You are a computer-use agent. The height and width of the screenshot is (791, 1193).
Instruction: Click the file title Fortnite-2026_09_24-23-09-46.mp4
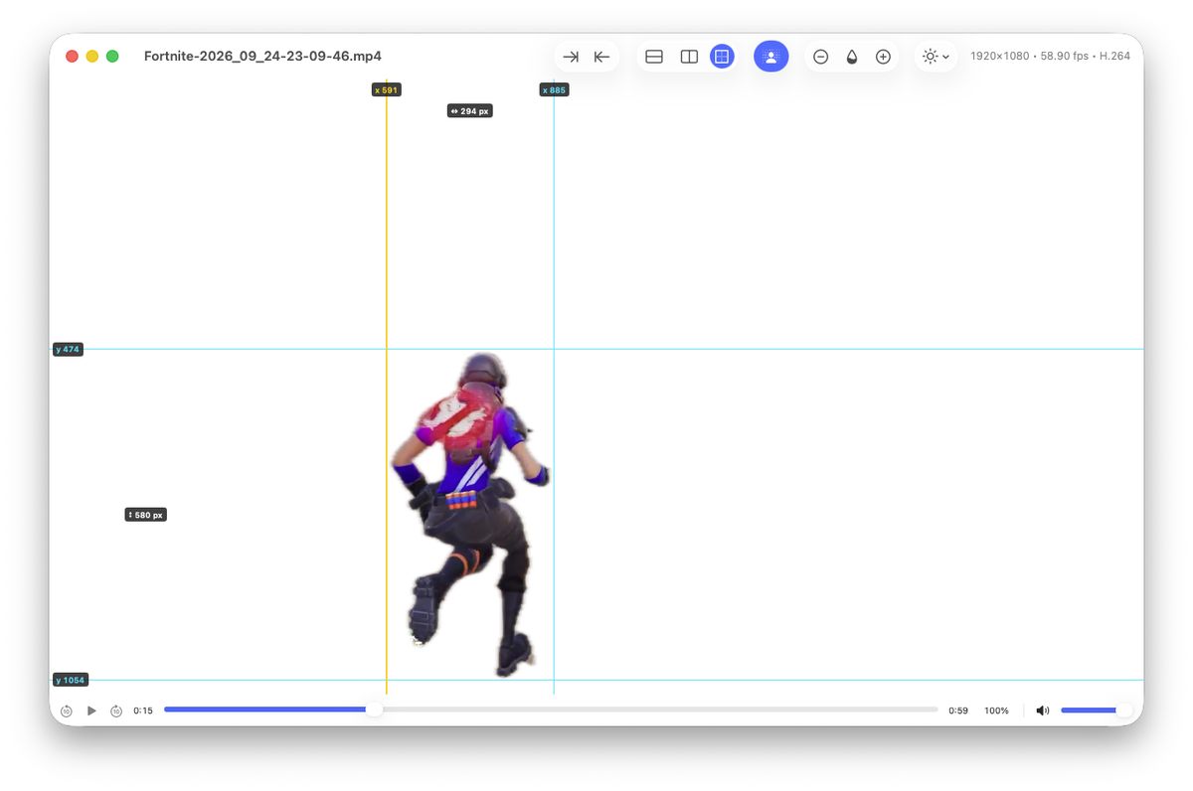262,57
